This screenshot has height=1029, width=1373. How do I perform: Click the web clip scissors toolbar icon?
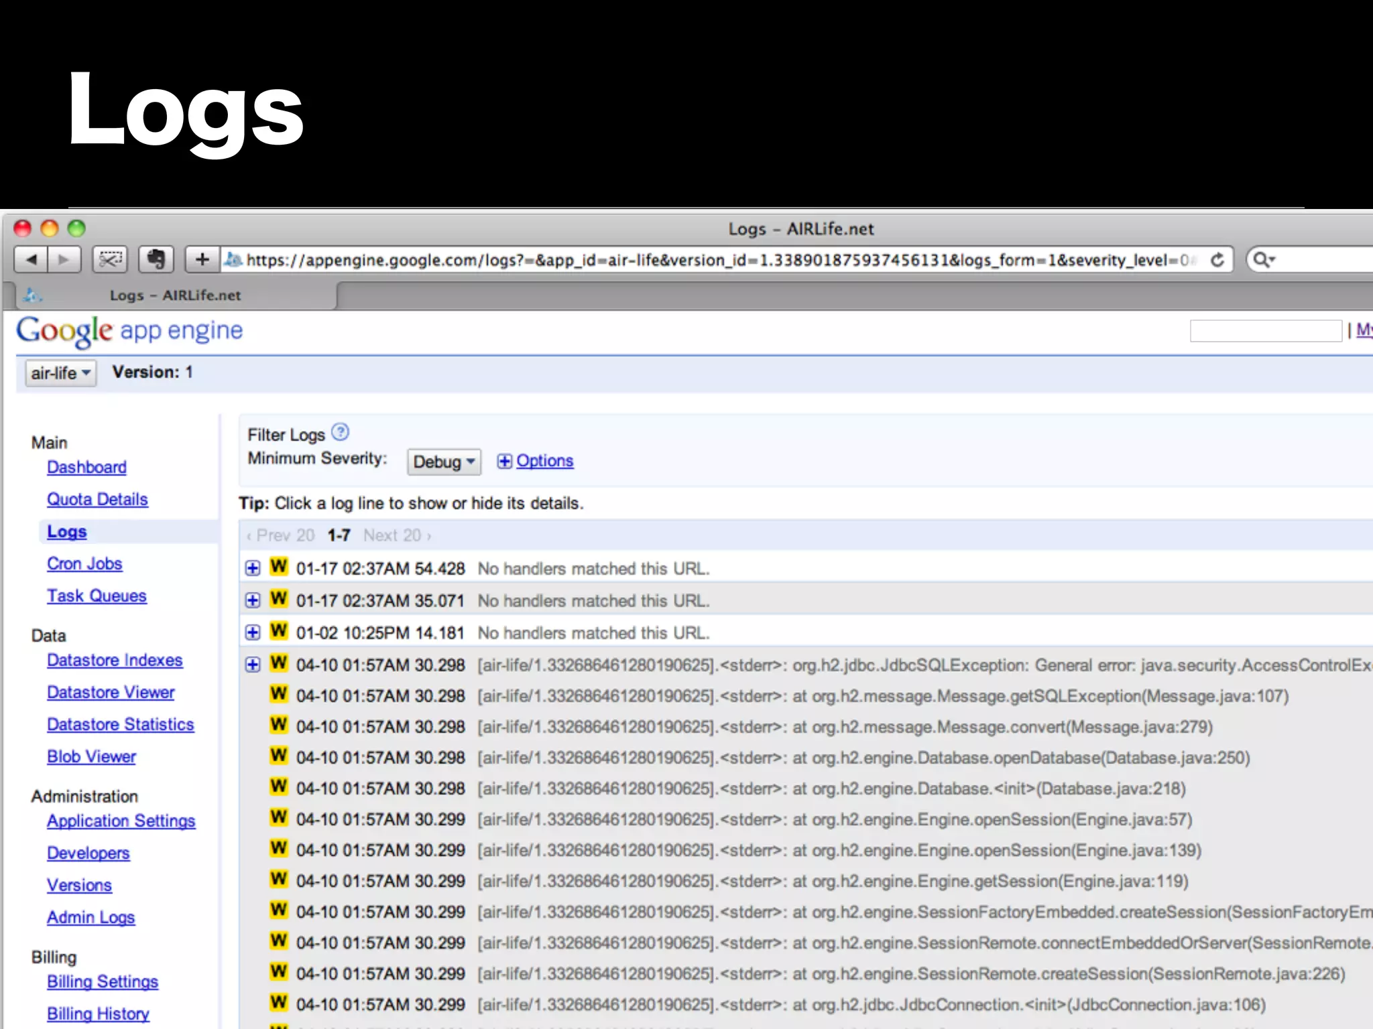pyautogui.click(x=111, y=260)
